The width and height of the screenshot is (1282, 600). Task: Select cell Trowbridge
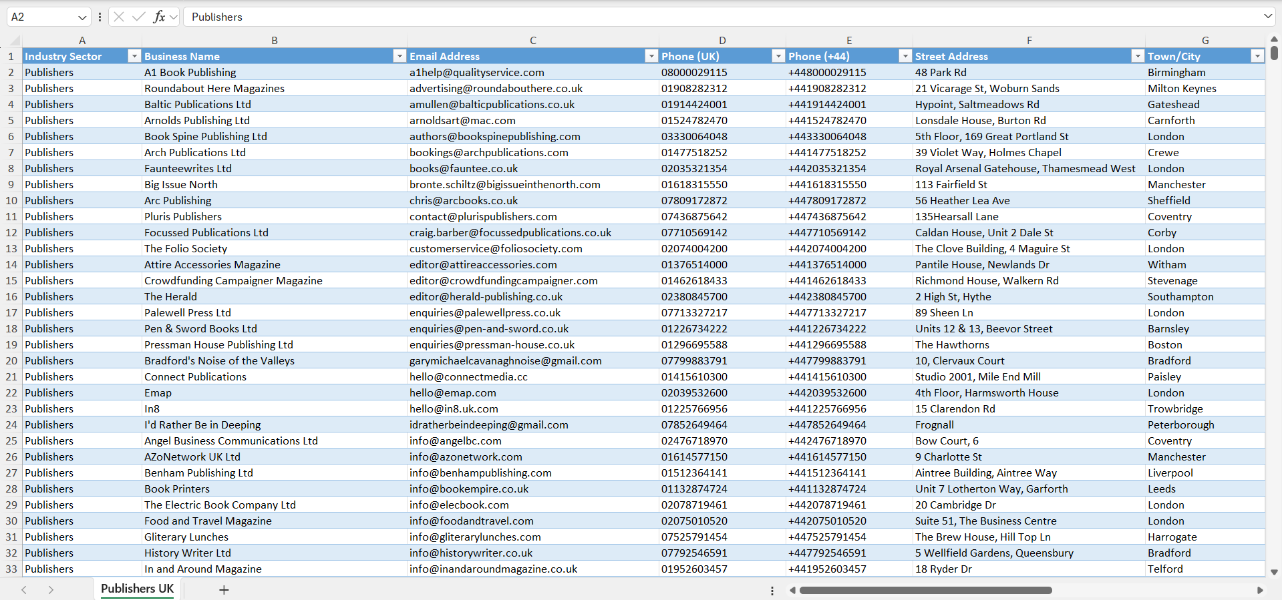point(1205,408)
